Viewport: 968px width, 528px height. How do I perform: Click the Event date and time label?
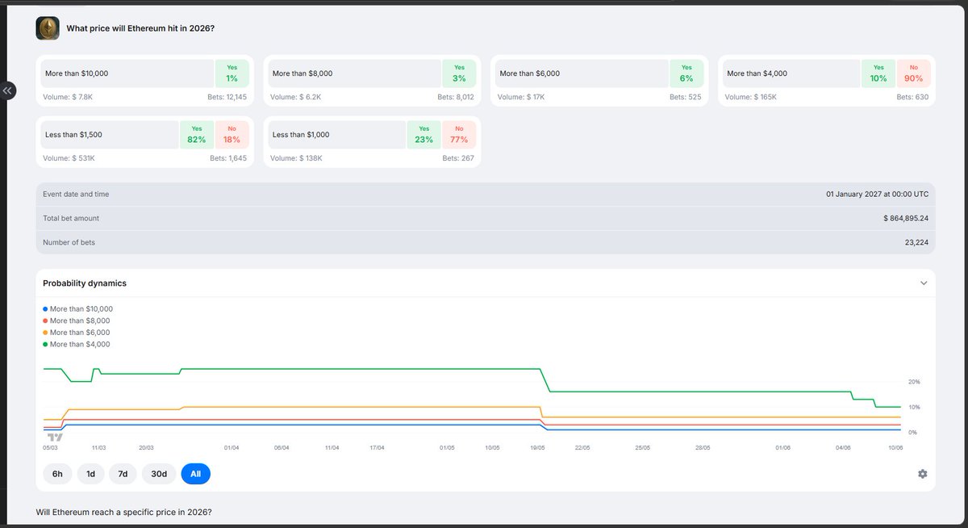tap(76, 194)
